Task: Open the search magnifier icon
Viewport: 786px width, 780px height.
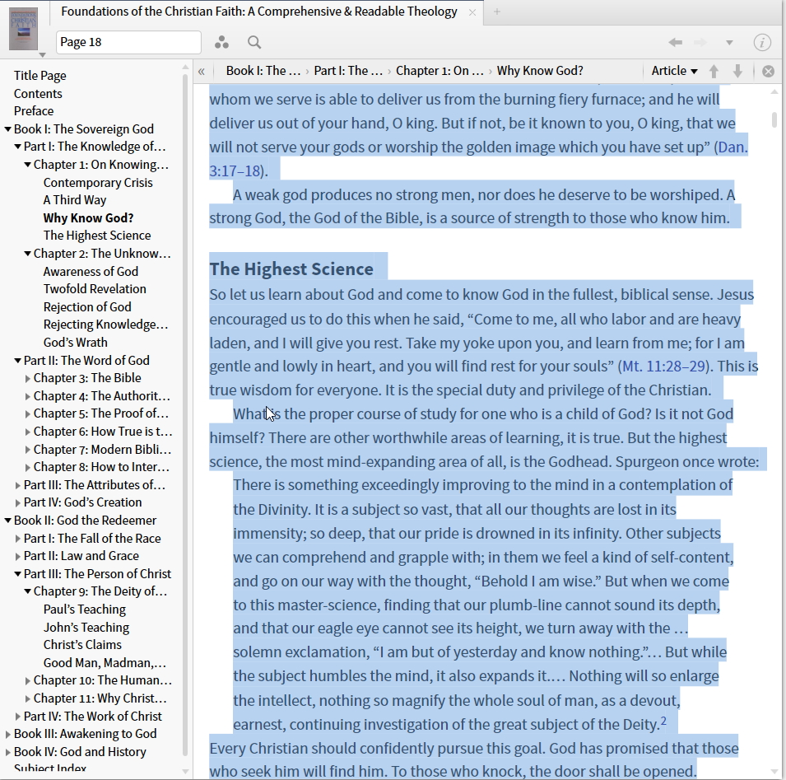Action: click(x=254, y=43)
